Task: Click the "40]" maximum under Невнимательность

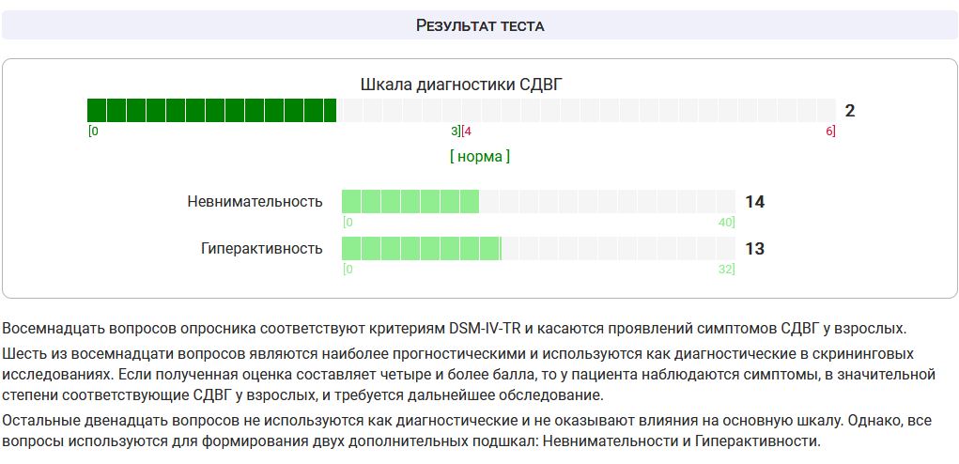Action: 726,223
